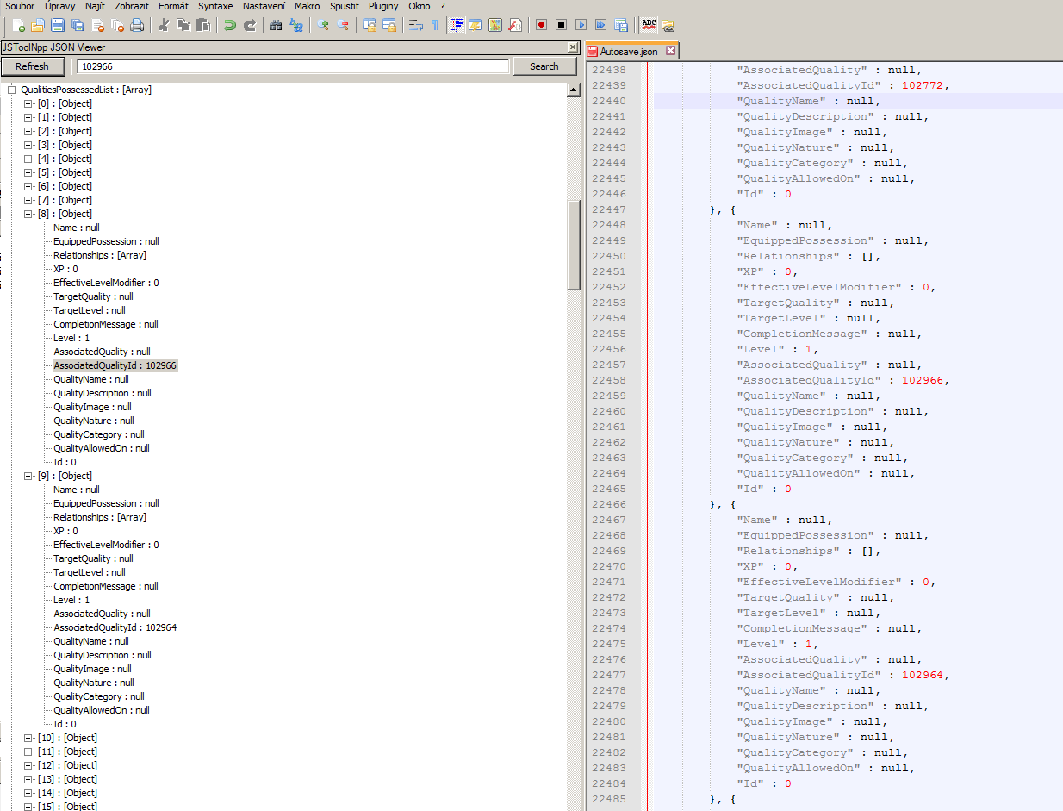The height and width of the screenshot is (811, 1063).
Task: Collapse the [8] object node
Action: pos(28,214)
